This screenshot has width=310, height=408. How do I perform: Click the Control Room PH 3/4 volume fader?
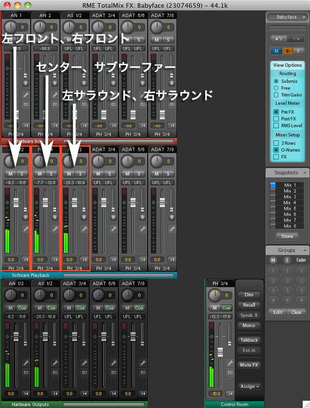click(x=221, y=352)
